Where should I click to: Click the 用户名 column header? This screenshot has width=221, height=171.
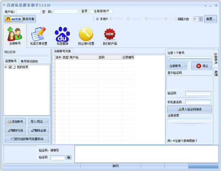click(x=84, y=57)
